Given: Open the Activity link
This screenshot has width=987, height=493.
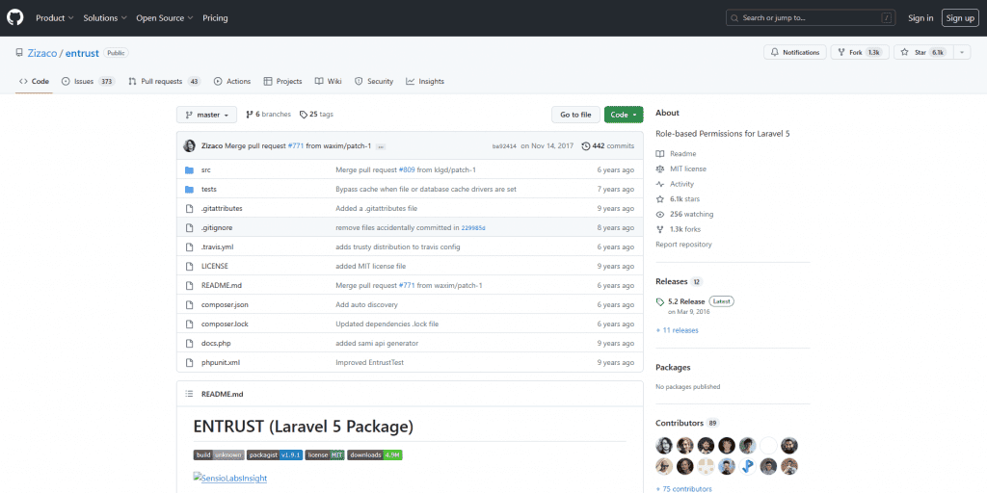Looking at the screenshot, I should tap(675, 184).
